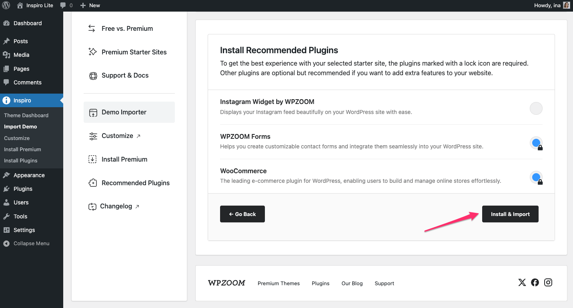The width and height of the screenshot is (573, 308).
Task: Click the Go Back button
Action: click(242, 214)
